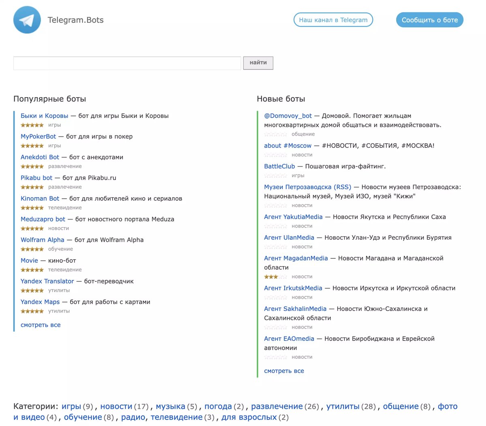Screen dimensions: 486x426
Task: Rate Агент IrkutskMedia using empty stars
Action: pos(275,298)
